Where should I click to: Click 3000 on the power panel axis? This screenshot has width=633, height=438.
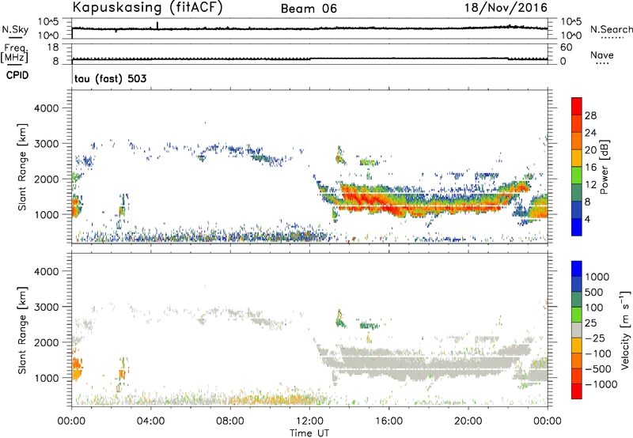[x=46, y=144]
